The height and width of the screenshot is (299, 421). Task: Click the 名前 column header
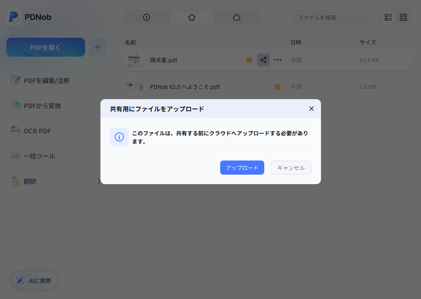pos(130,42)
